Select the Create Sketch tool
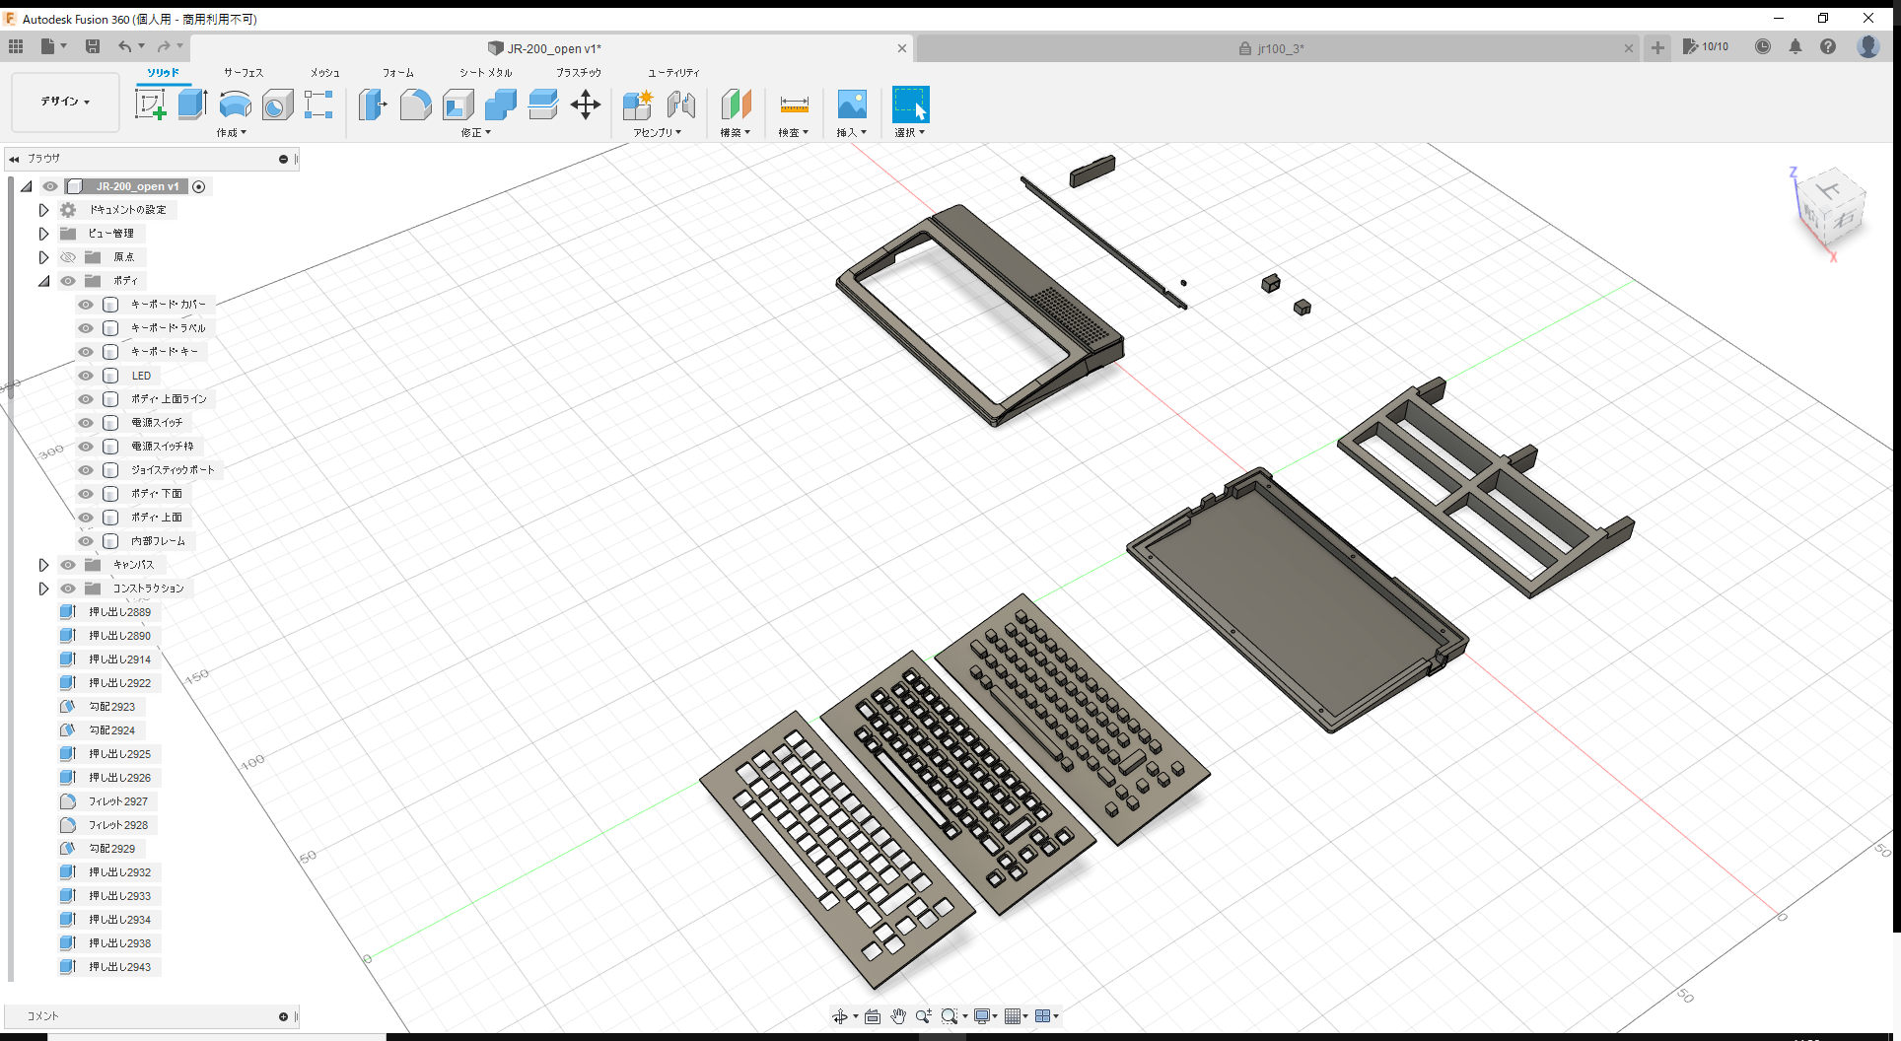 (151, 104)
